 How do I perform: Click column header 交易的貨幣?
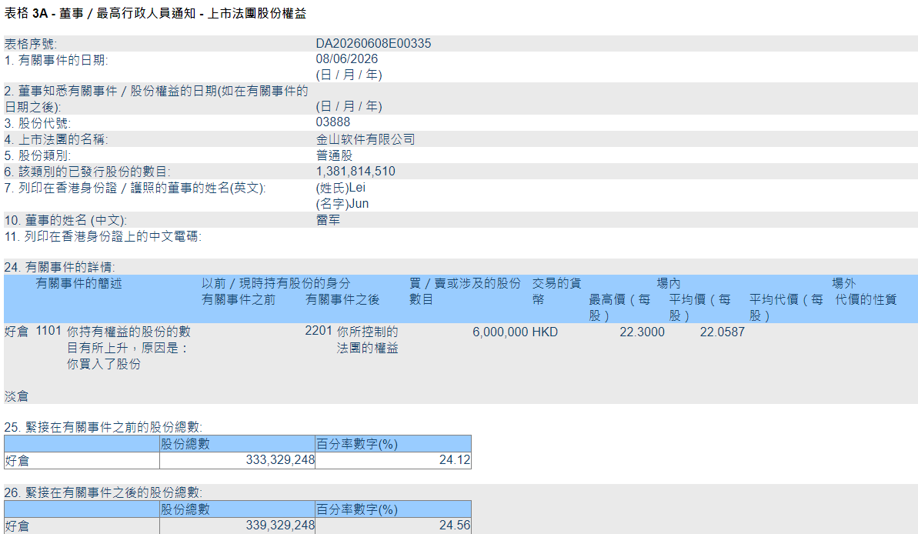pos(556,291)
